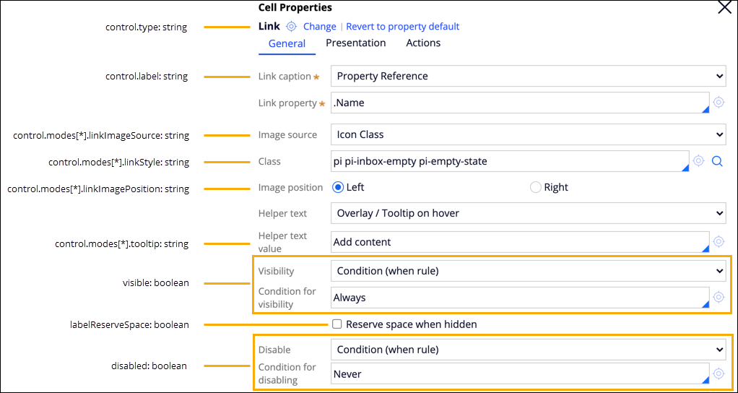Click Revert to property default link
Screen dimensions: 738x393
pos(402,27)
